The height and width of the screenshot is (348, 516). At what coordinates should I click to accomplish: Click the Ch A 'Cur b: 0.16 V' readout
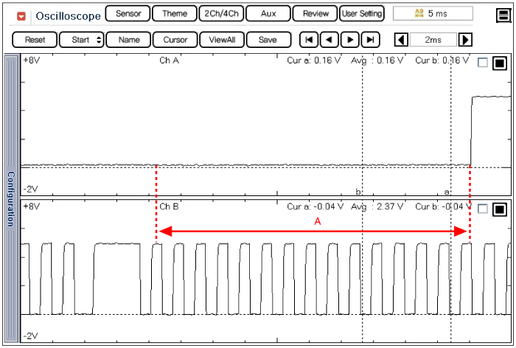point(442,60)
